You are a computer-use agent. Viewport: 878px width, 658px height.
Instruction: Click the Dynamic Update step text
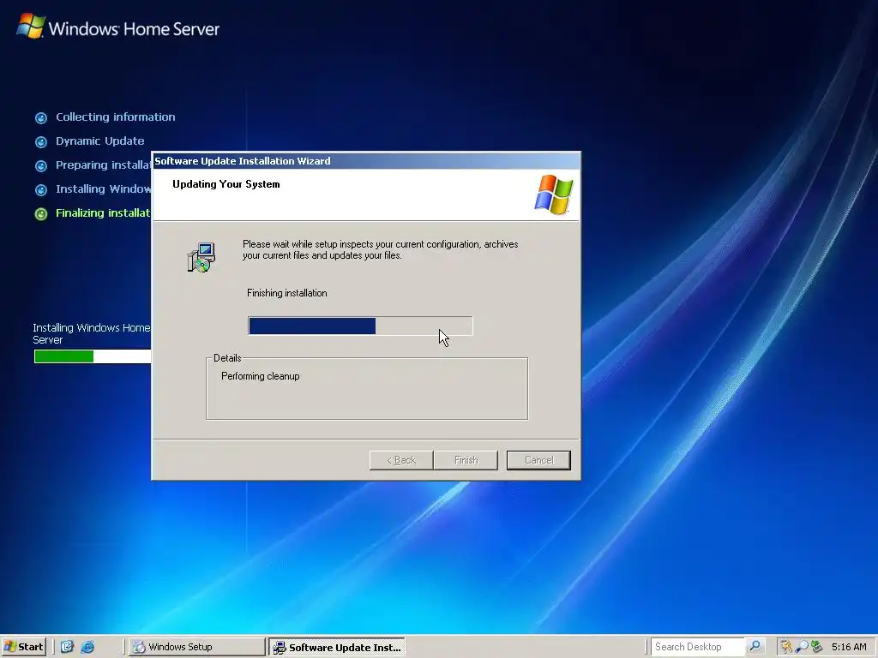(99, 141)
